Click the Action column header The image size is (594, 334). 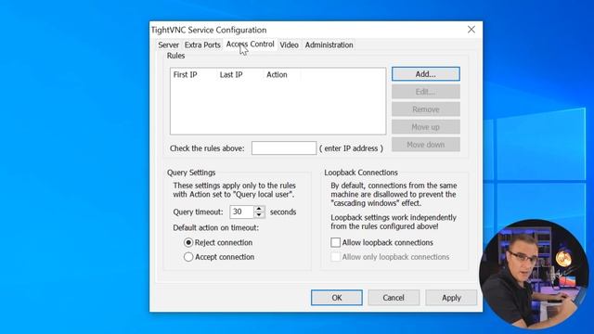click(x=282, y=74)
